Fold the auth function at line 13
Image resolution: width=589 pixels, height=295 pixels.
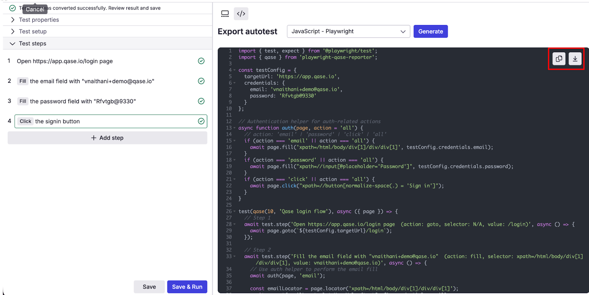(x=234, y=128)
